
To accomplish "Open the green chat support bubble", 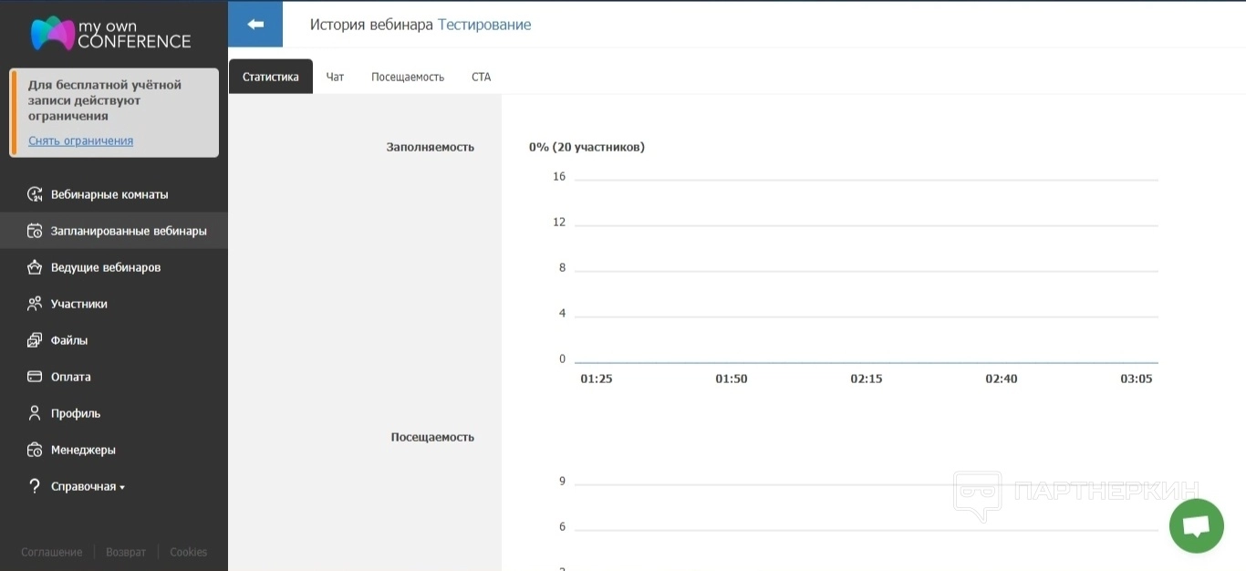I will tap(1196, 526).
